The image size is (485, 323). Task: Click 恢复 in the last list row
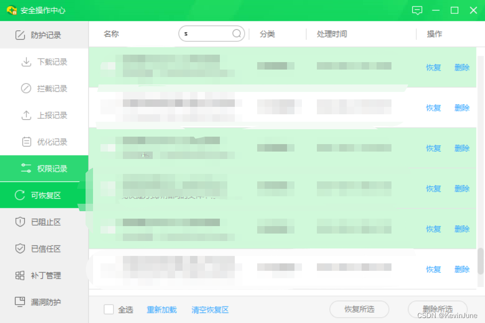tap(433, 269)
